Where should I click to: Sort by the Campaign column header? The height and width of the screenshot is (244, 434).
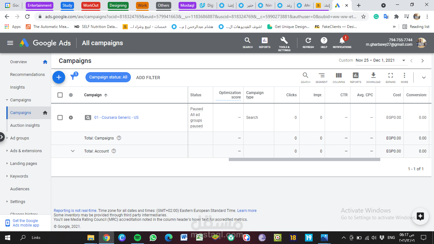(96, 95)
